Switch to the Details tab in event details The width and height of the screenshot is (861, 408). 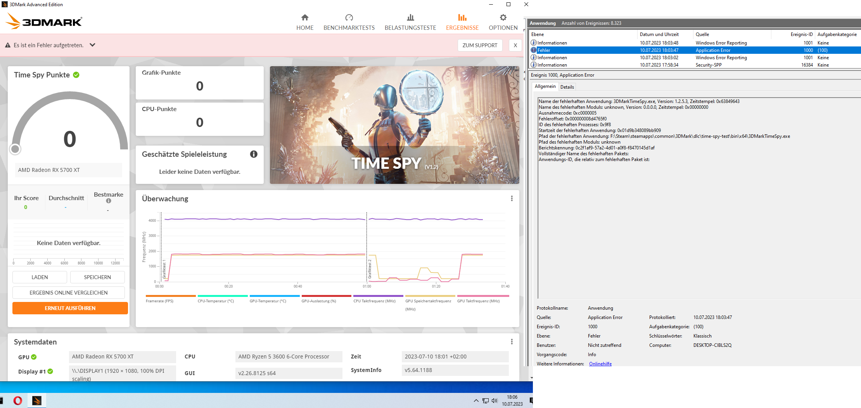(567, 87)
